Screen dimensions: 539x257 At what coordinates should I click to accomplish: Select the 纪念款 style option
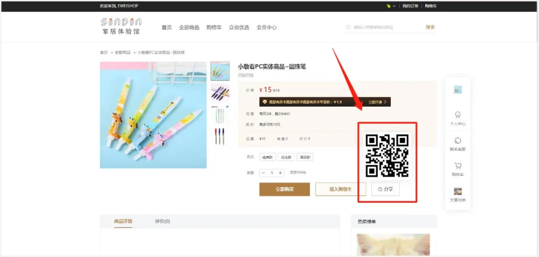click(286, 157)
